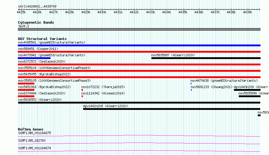The width and height of the screenshot is (269, 155).
Task: Select the blue nsv4085541 variant bar
Action: (x=139, y=45)
